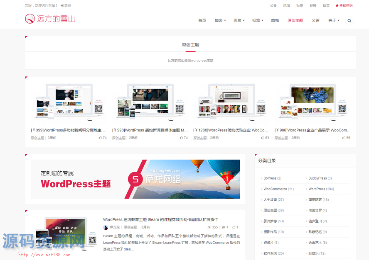This screenshot has width=369, height=260.
Task: Click the 萨龙龙 author avatar
Action: [106, 227]
